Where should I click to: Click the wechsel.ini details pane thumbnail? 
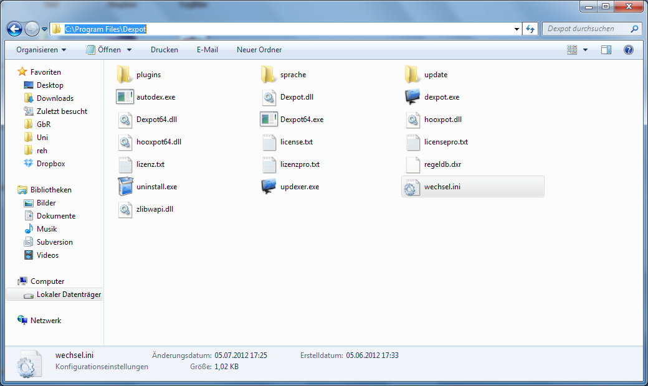click(x=29, y=364)
